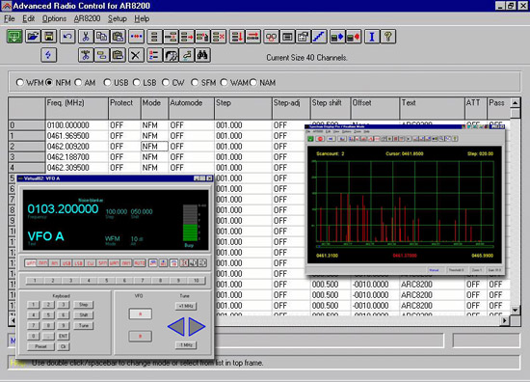Click the green download-to-screen toolbar icon
This screenshot has width=530, height=382.
(14, 37)
